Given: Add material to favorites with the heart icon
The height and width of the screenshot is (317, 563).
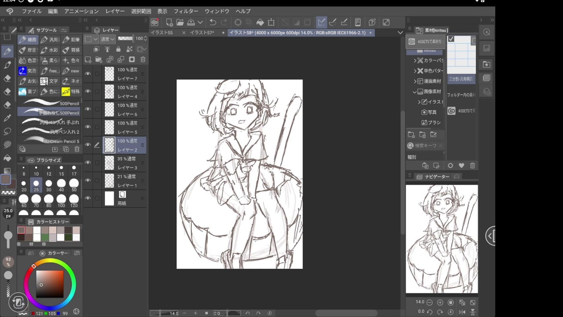Looking at the screenshot, I should [461, 166].
